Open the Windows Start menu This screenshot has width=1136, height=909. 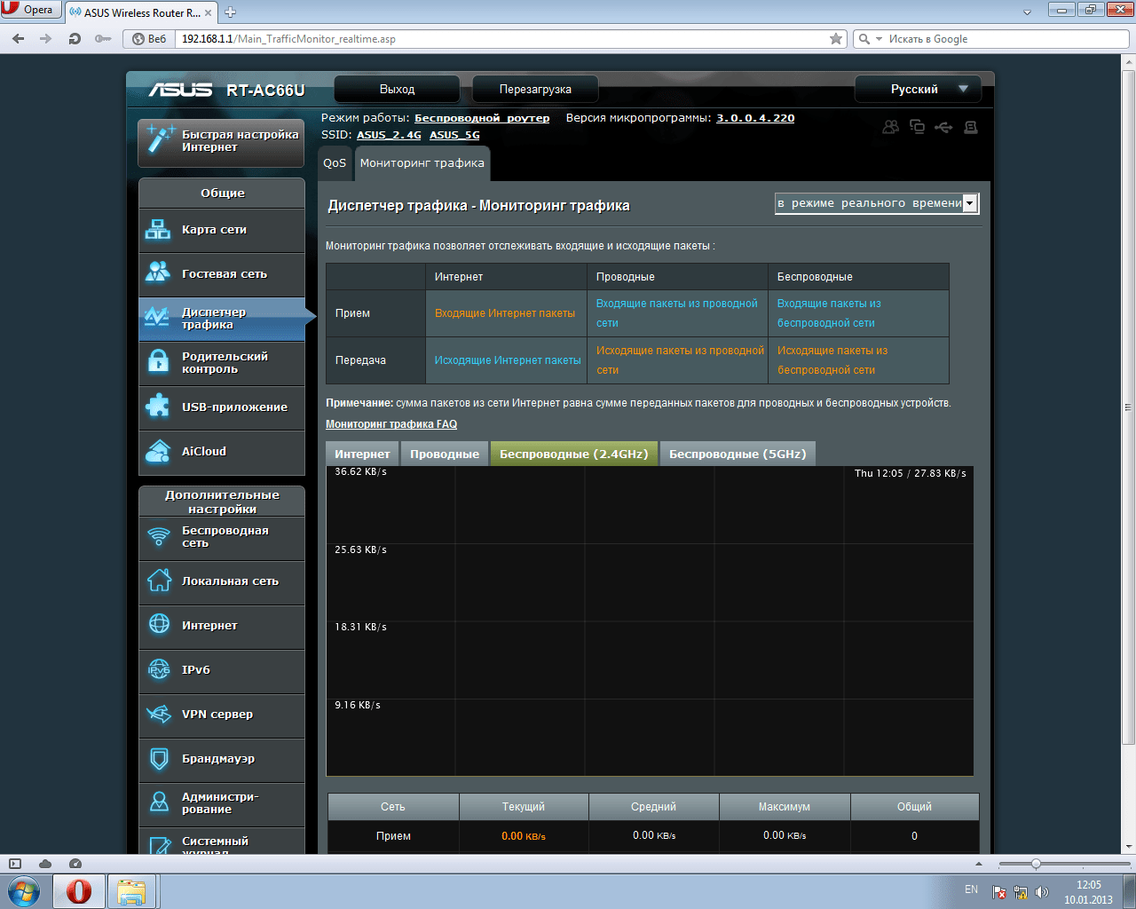click(24, 890)
